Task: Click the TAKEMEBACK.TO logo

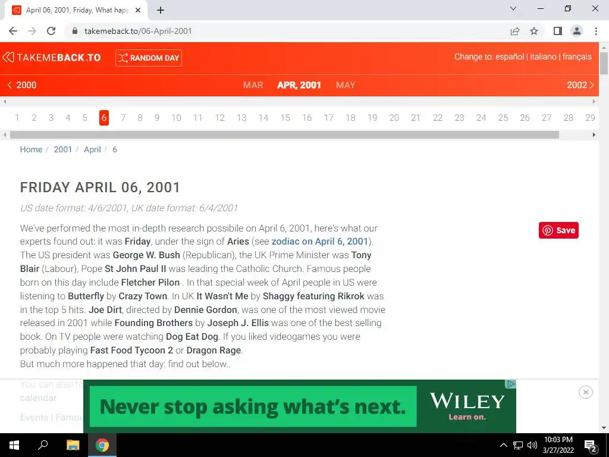Action: click(x=52, y=58)
